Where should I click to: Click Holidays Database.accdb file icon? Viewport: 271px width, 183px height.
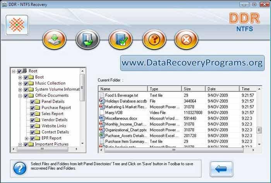[x=102, y=101]
